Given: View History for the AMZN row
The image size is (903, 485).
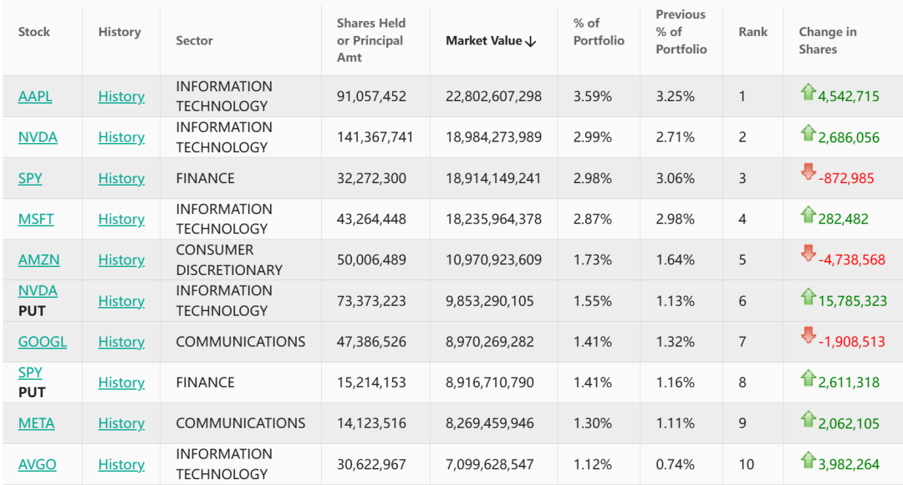Looking at the screenshot, I should point(121,260).
